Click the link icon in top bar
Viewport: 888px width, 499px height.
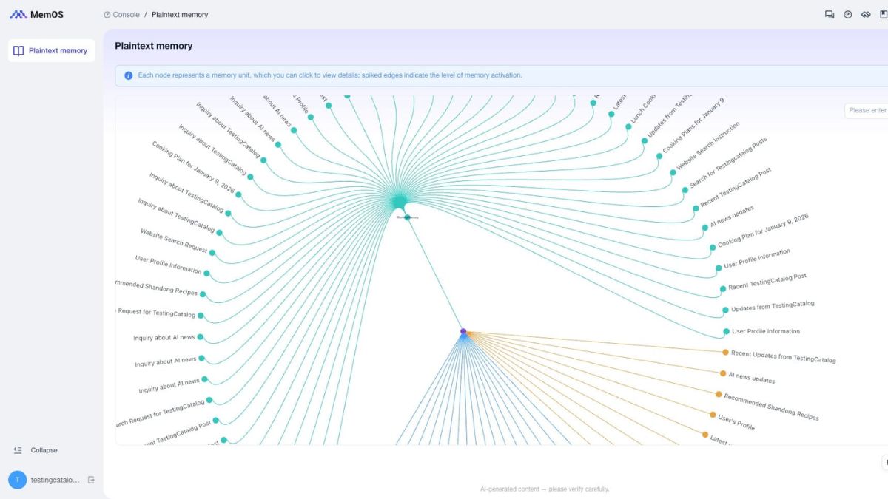coord(866,14)
